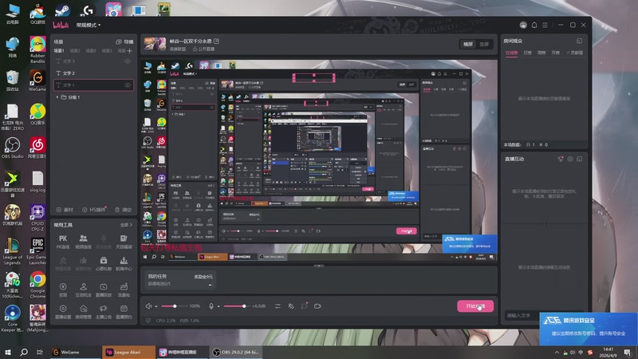
Task: Select 周榜 audience tab
Action: 542,53
